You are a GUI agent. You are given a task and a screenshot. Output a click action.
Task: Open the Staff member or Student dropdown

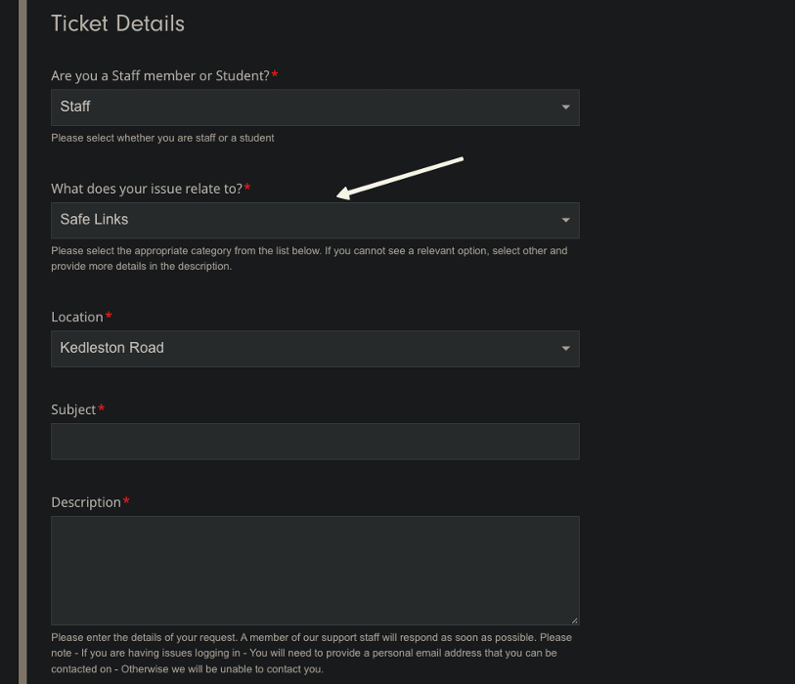[315, 107]
